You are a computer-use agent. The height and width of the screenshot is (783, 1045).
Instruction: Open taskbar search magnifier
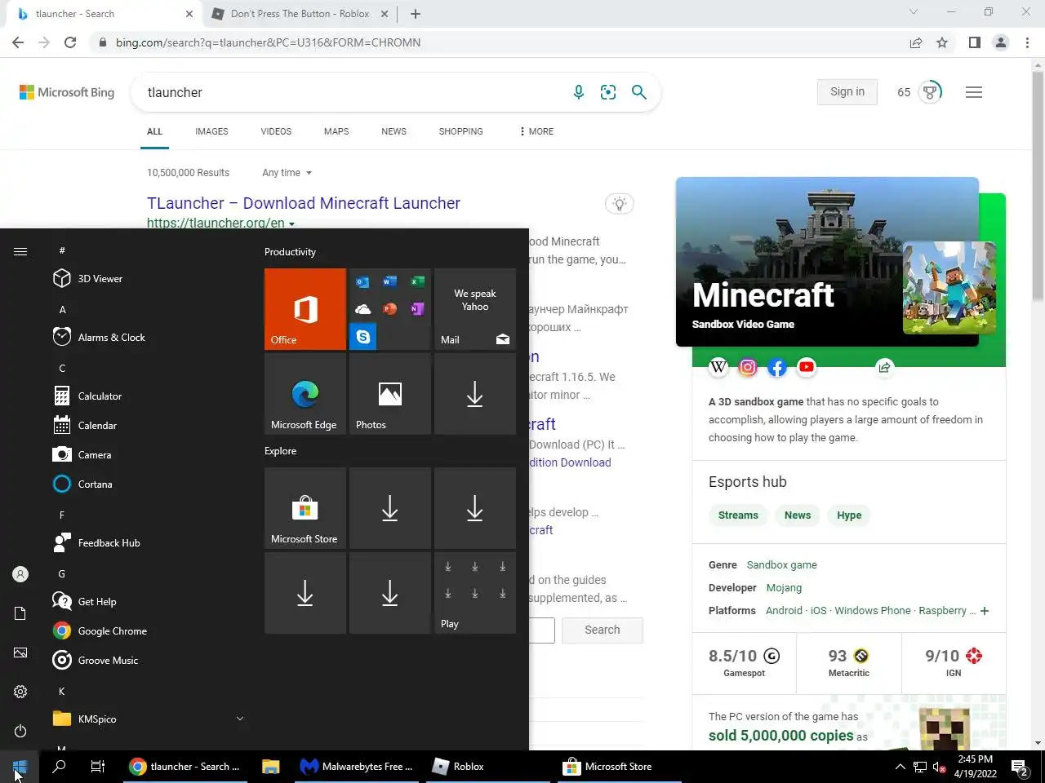point(59,767)
